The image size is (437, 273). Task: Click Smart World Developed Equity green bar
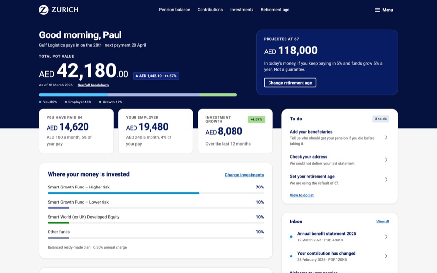(x=59, y=223)
